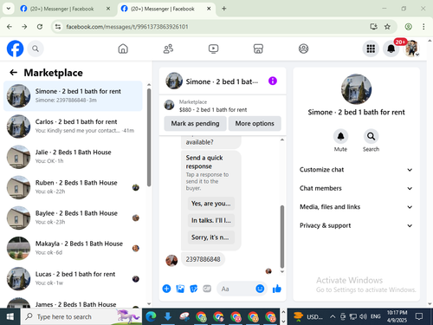This screenshot has width=433, height=325.
Task: Click the message scrollbar in chat thread
Action: (x=282, y=237)
